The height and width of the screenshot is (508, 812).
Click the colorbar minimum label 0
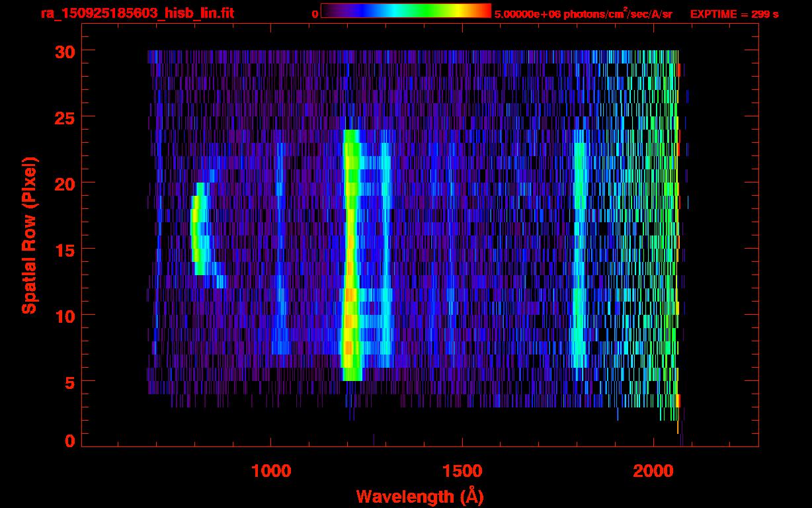tap(315, 14)
